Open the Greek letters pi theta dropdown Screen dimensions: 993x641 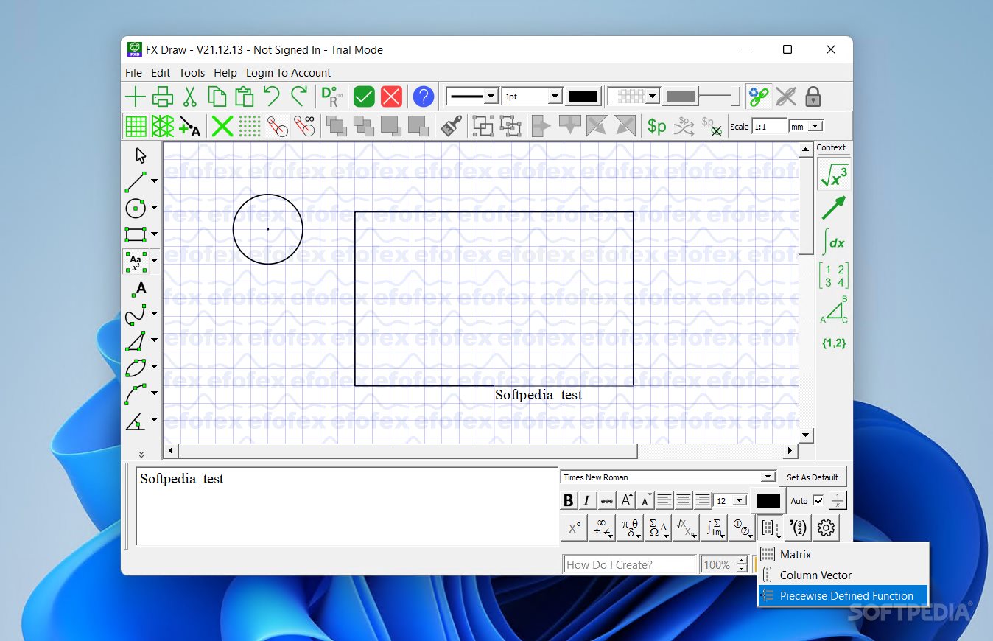tap(631, 528)
